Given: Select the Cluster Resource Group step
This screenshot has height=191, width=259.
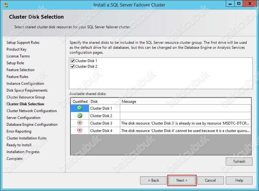Looking at the screenshot, I should coord(26,97).
